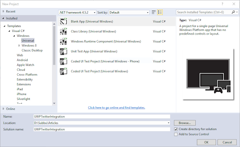The width and height of the screenshot is (240, 147).
Task: Select the iPhone template category
Action: (x=21, y=94)
